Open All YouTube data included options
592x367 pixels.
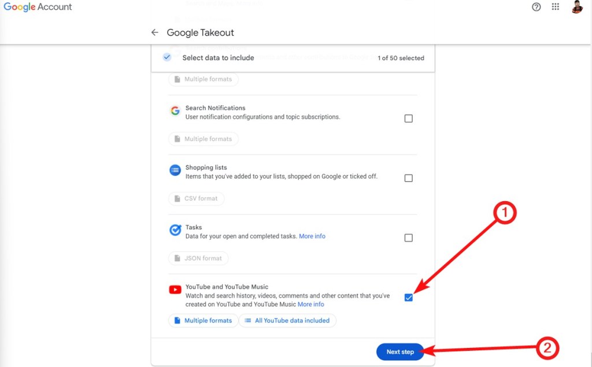[x=288, y=321]
